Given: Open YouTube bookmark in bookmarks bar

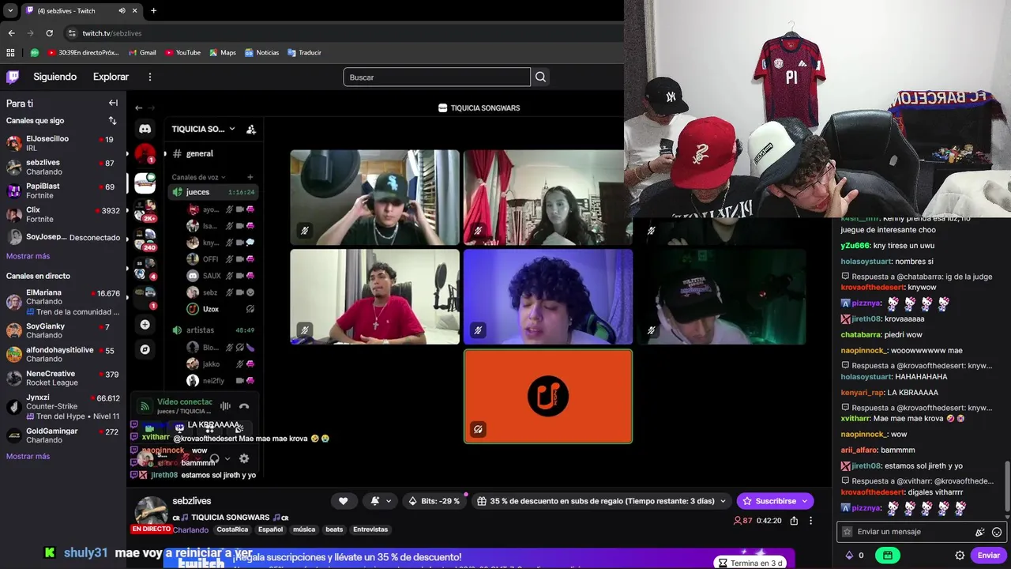Looking at the screenshot, I should click(182, 53).
